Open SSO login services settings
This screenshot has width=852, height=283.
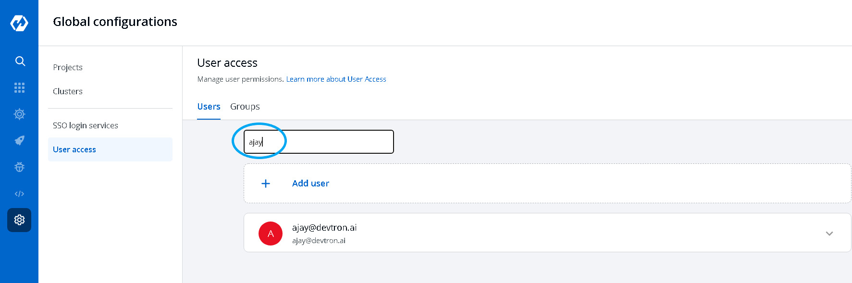point(86,125)
